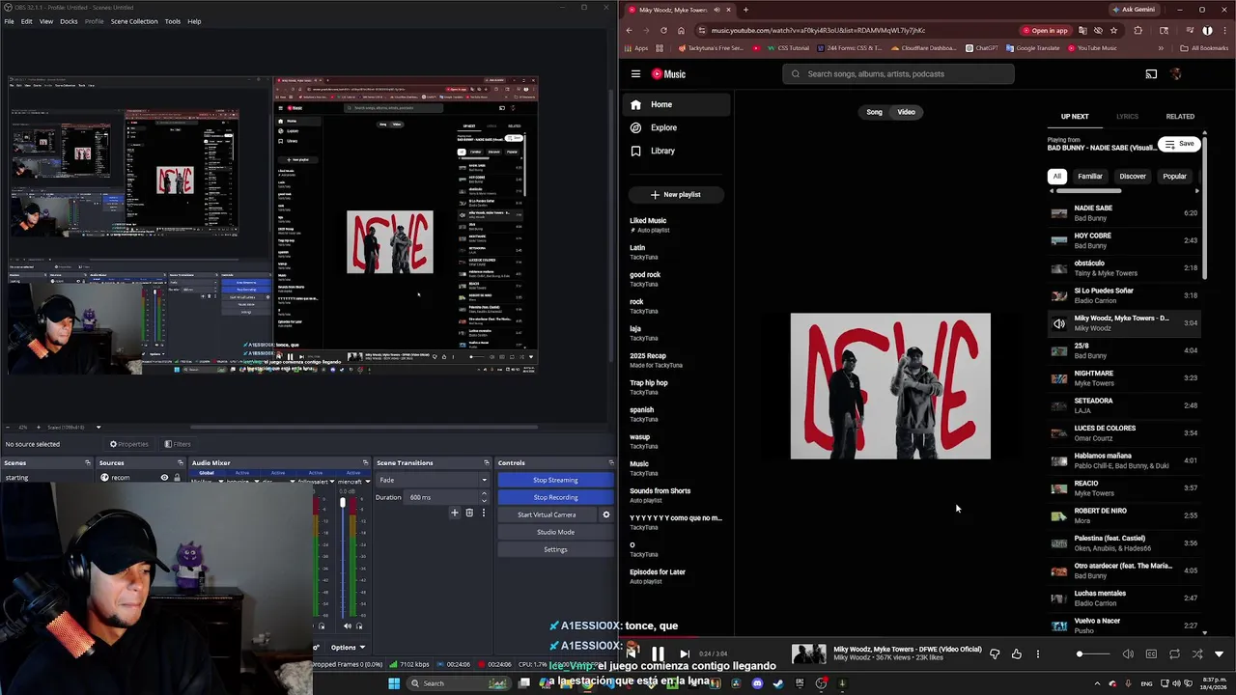Select the Familiar filter chip
The image size is (1236, 695).
click(1090, 177)
